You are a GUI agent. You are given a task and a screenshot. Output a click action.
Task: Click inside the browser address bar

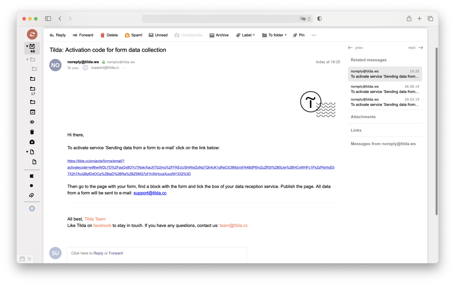227,19
